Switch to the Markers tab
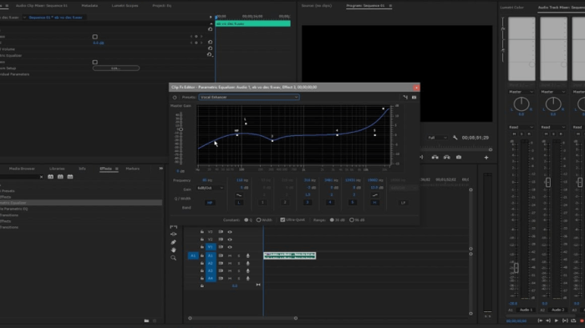 [x=132, y=169]
